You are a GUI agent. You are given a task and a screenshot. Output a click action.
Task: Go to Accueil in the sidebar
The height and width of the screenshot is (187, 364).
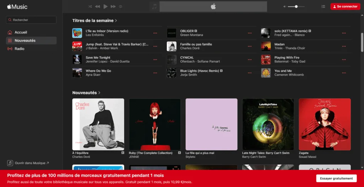click(x=31, y=32)
